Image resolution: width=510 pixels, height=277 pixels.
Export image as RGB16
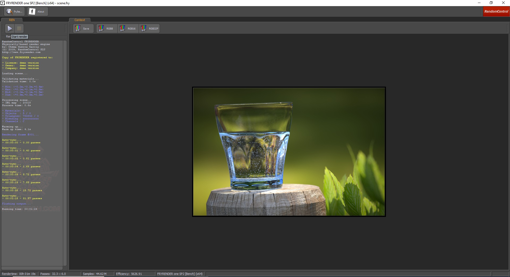pyautogui.click(x=128, y=28)
